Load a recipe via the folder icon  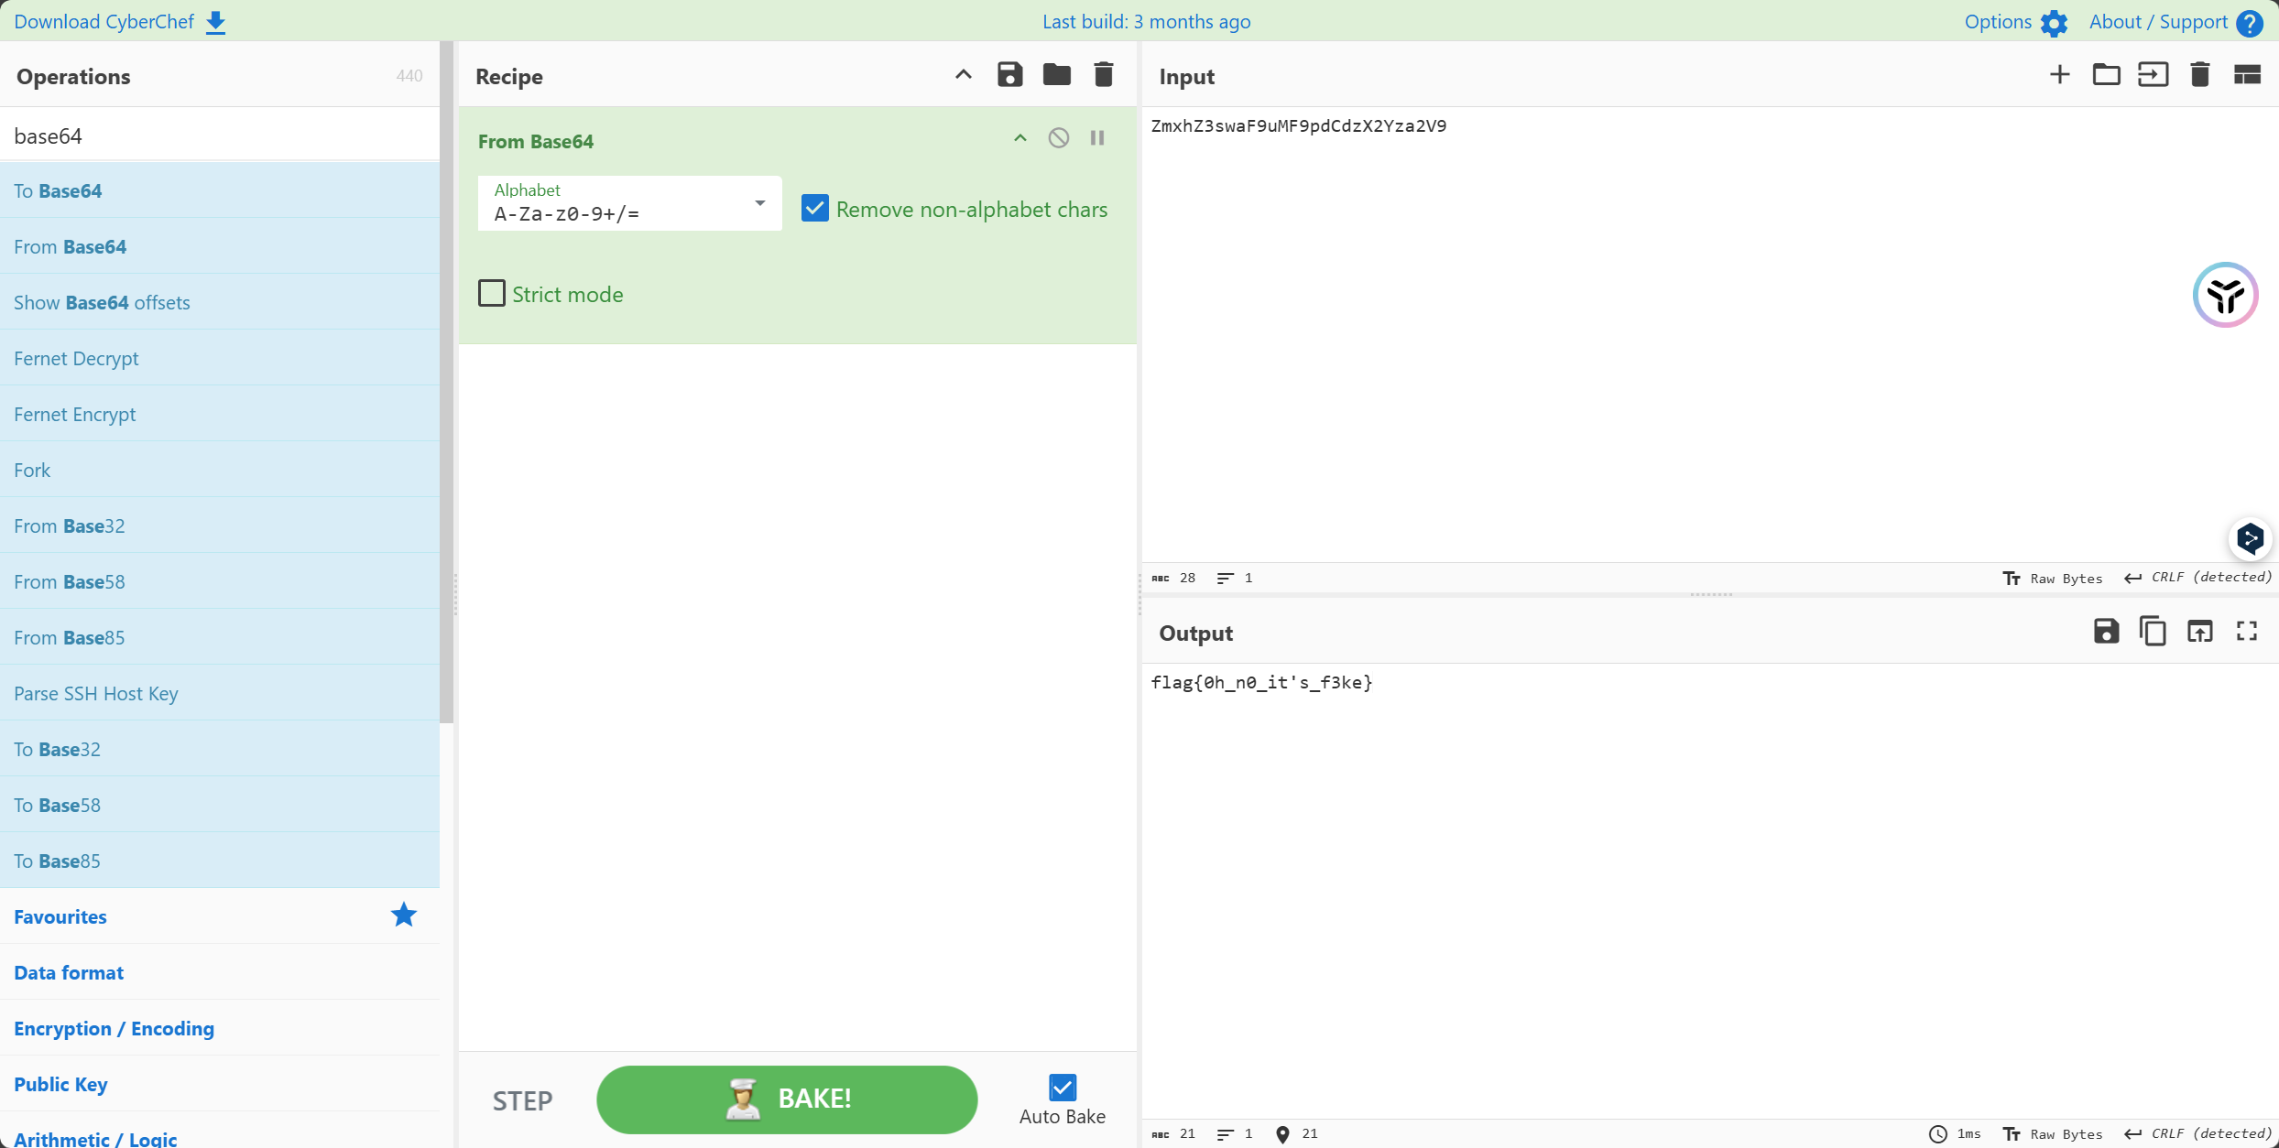[1056, 75]
